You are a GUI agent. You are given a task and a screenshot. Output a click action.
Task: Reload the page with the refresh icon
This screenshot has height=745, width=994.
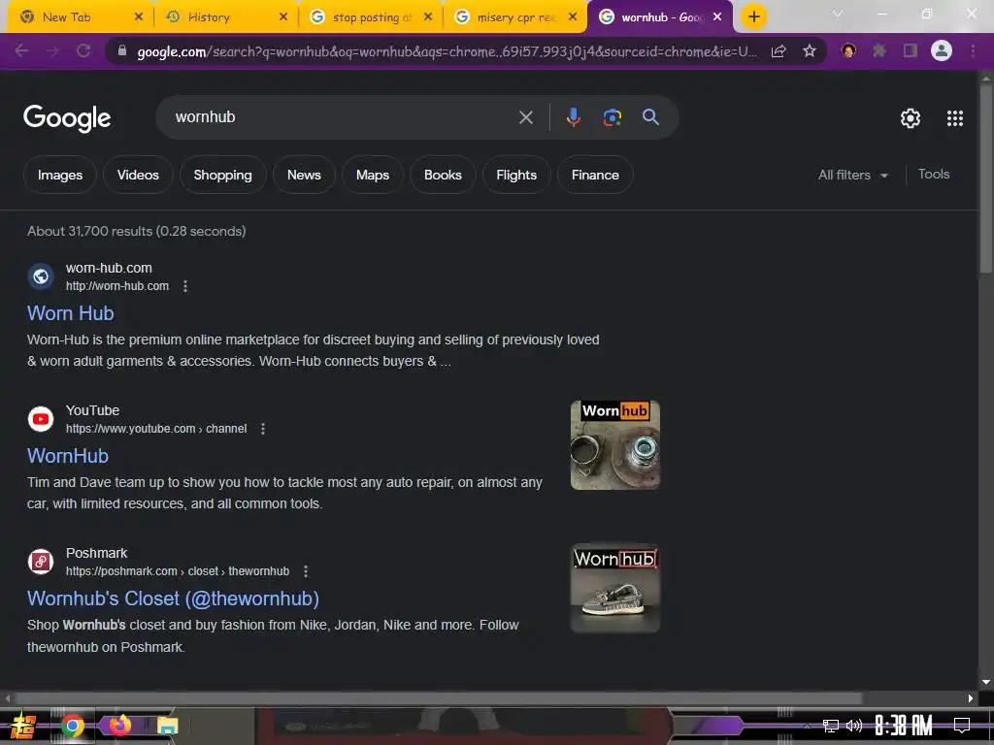[83, 50]
